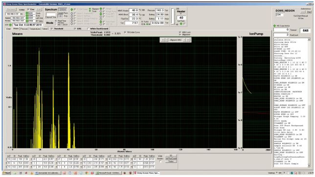Toggle the AMU Lock checkbox

180,32
